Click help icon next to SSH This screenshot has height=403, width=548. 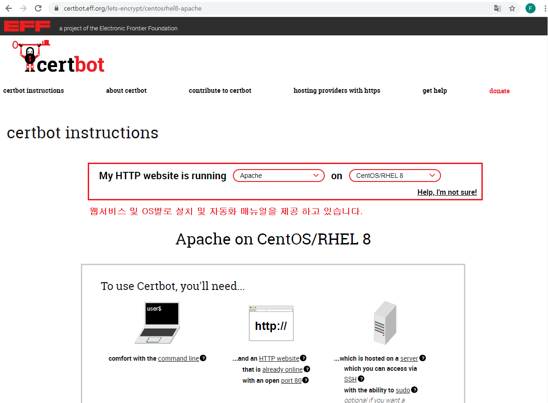pyautogui.click(x=361, y=379)
